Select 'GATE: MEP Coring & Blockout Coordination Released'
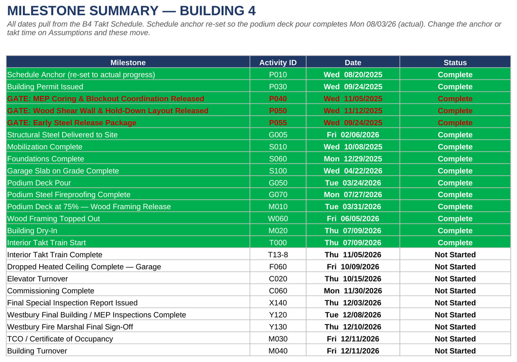This screenshot has height=362, width=517. (x=128, y=99)
